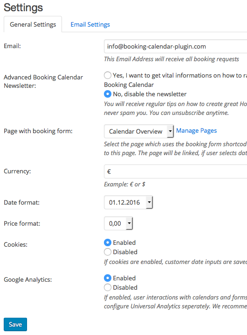Disable Google Analytics tracking
This screenshot has height=335, width=247.
(x=108, y=287)
